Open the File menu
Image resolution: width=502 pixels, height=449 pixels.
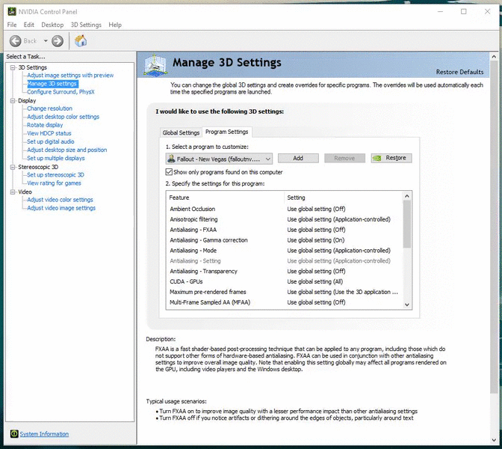12,25
